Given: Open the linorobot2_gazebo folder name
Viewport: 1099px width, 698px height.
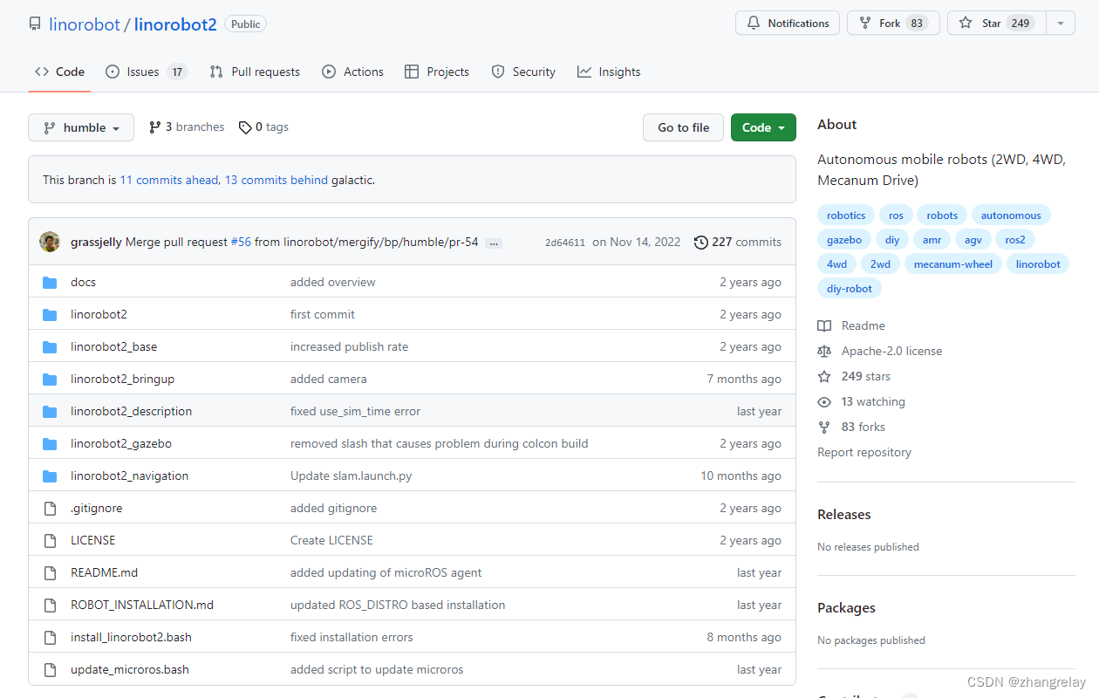Looking at the screenshot, I should 121,443.
